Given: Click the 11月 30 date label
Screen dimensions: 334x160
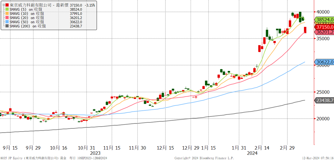Looking at the screenshot, I should coord(137,147).
